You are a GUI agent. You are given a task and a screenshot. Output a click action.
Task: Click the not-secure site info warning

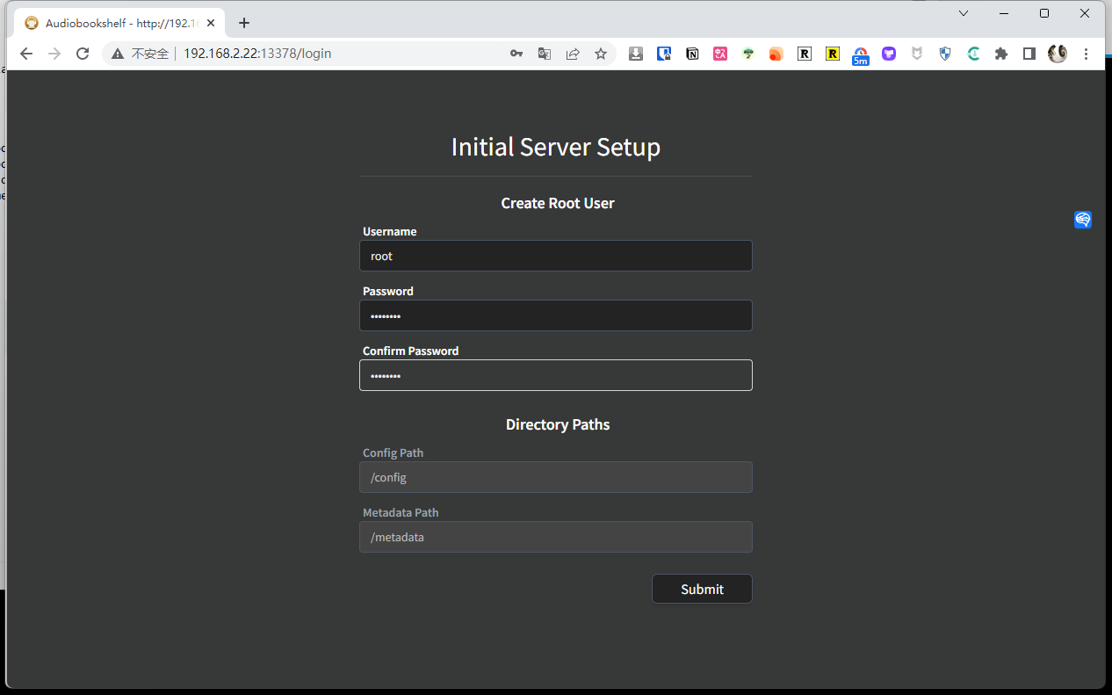pyautogui.click(x=141, y=54)
